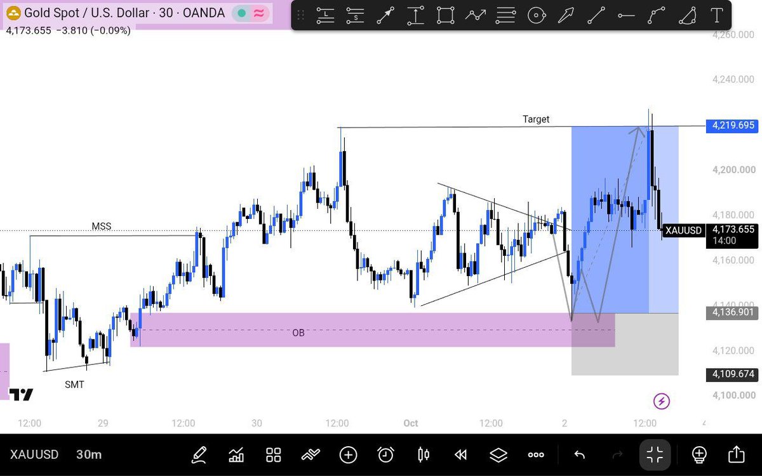Open the pencil drawing tools menu

pos(199,454)
